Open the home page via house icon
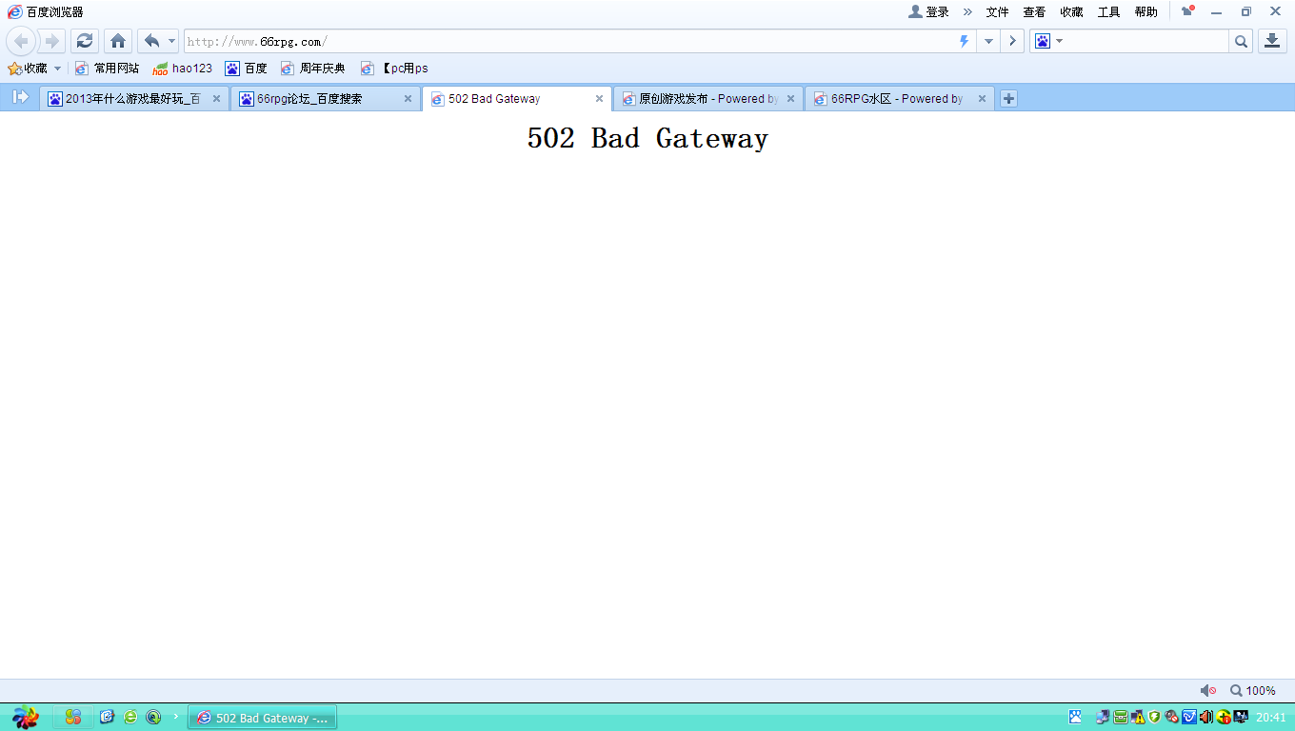 pos(118,41)
